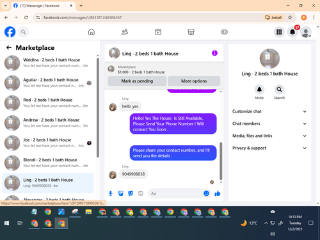Open the tab search dropdown arrow
Image resolution: width=320 pixels, height=240 pixels.
(6, 6)
